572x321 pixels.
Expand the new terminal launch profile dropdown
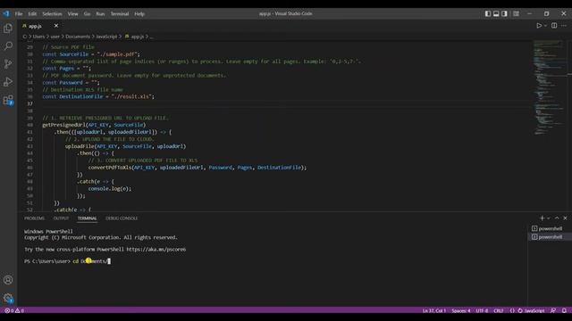(x=548, y=218)
